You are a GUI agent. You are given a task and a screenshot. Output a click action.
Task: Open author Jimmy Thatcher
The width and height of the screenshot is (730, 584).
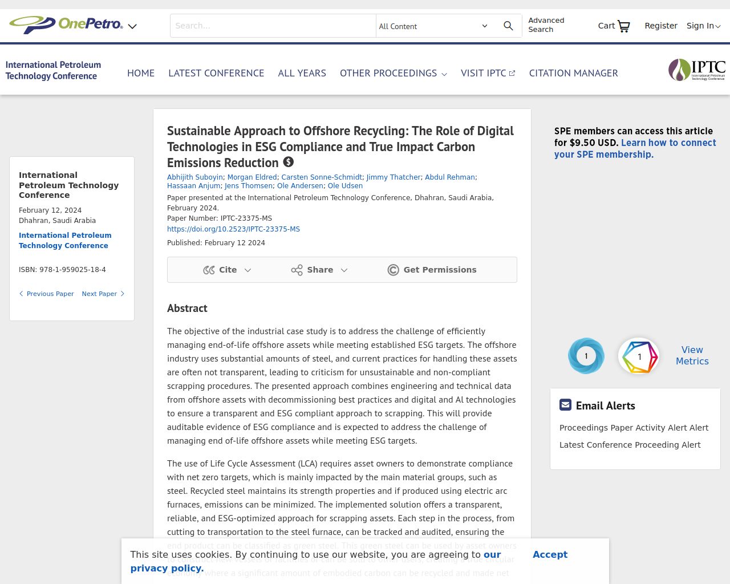pos(394,177)
